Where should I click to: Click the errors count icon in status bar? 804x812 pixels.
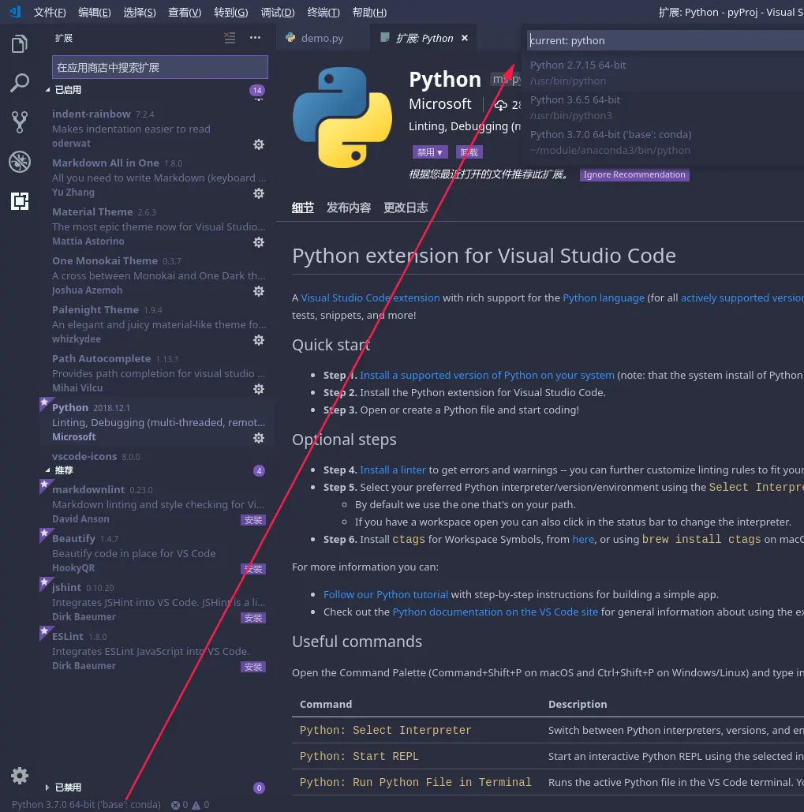[x=175, y=805]
